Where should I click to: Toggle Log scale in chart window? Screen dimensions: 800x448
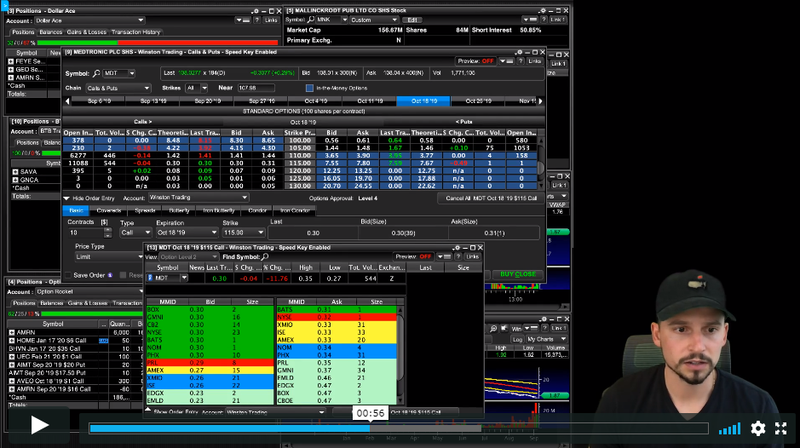point(517,339)
